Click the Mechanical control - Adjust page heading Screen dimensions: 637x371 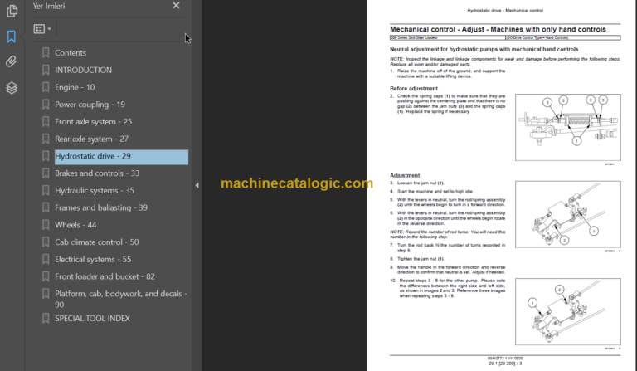pyautogui.click(x=498, y=29)
